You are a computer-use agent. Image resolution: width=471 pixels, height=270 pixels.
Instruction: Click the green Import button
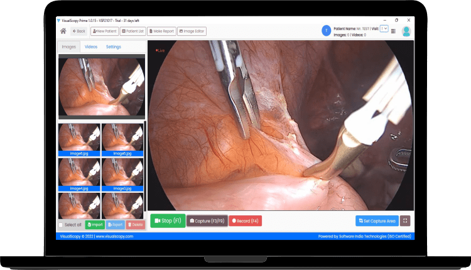(95, 225)
